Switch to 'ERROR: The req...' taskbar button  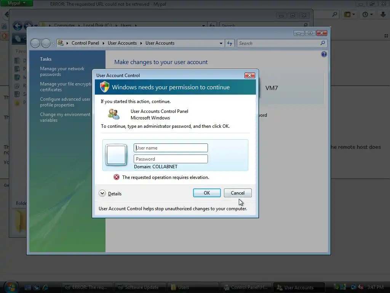[x=87, y=287]
